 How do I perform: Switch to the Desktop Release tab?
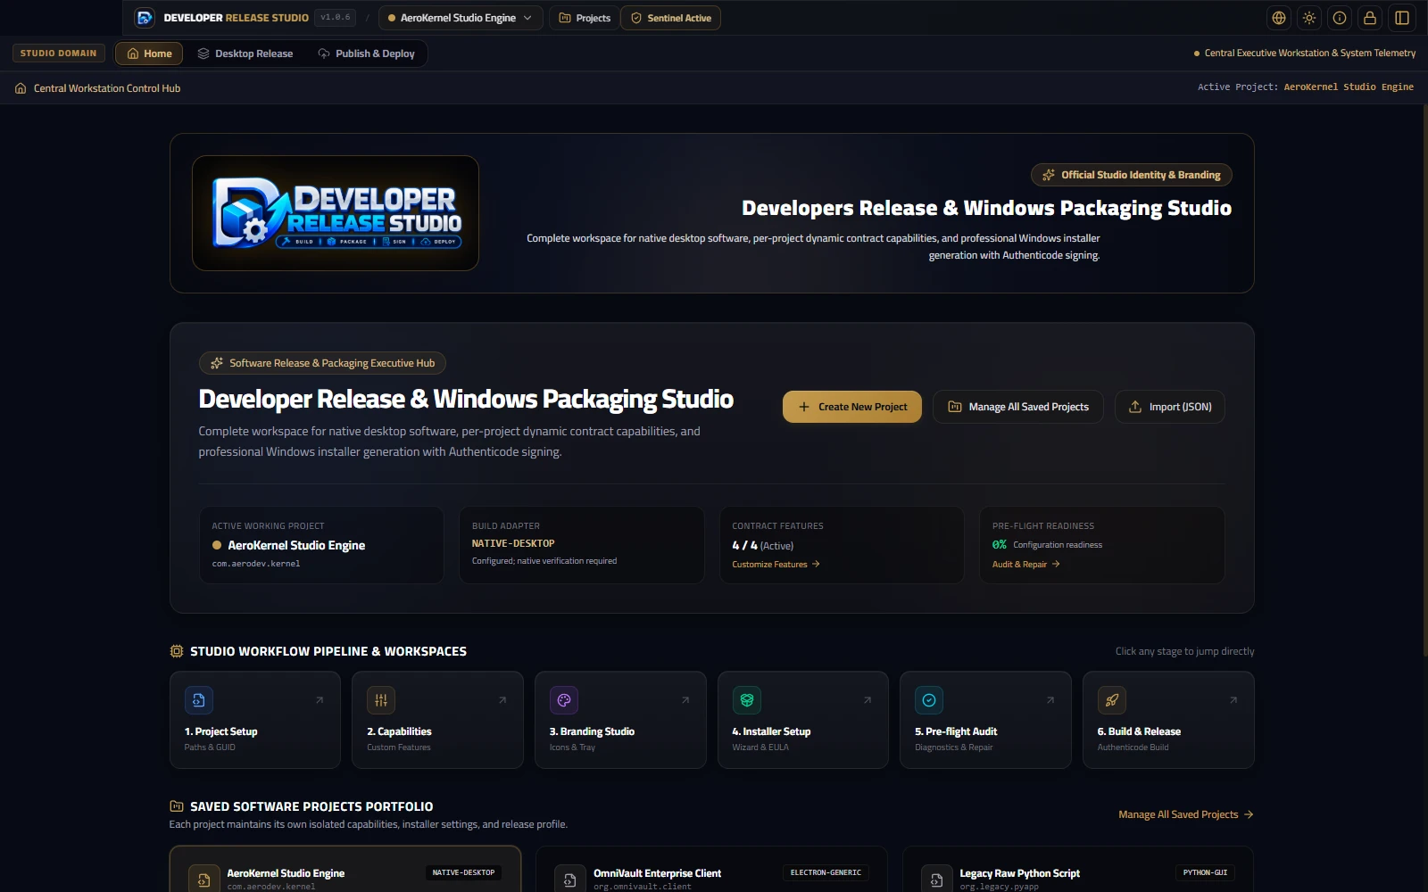[x=245, y=54]
